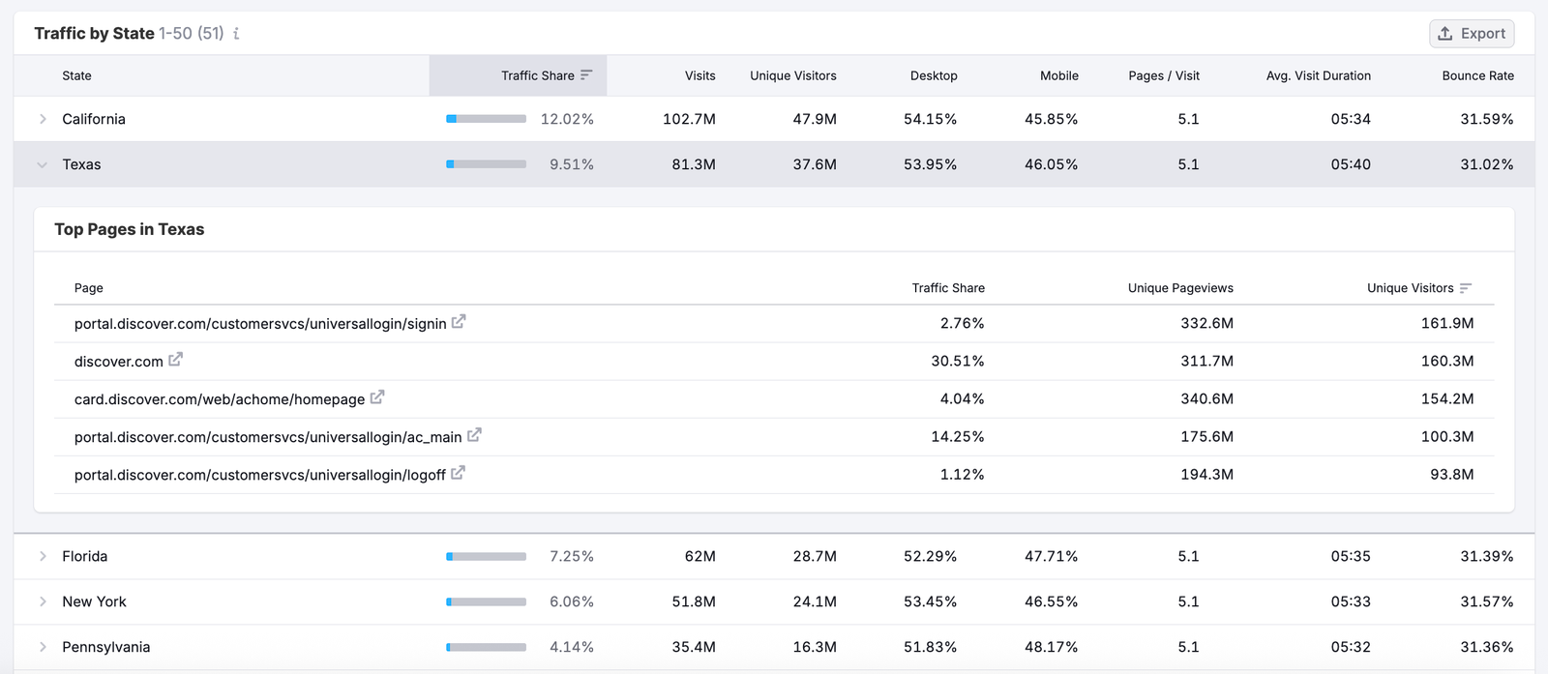This screenshot has width=1548, height=674.
Task: Open external link icon for universallogin/signin page
Action: (459, 322)
